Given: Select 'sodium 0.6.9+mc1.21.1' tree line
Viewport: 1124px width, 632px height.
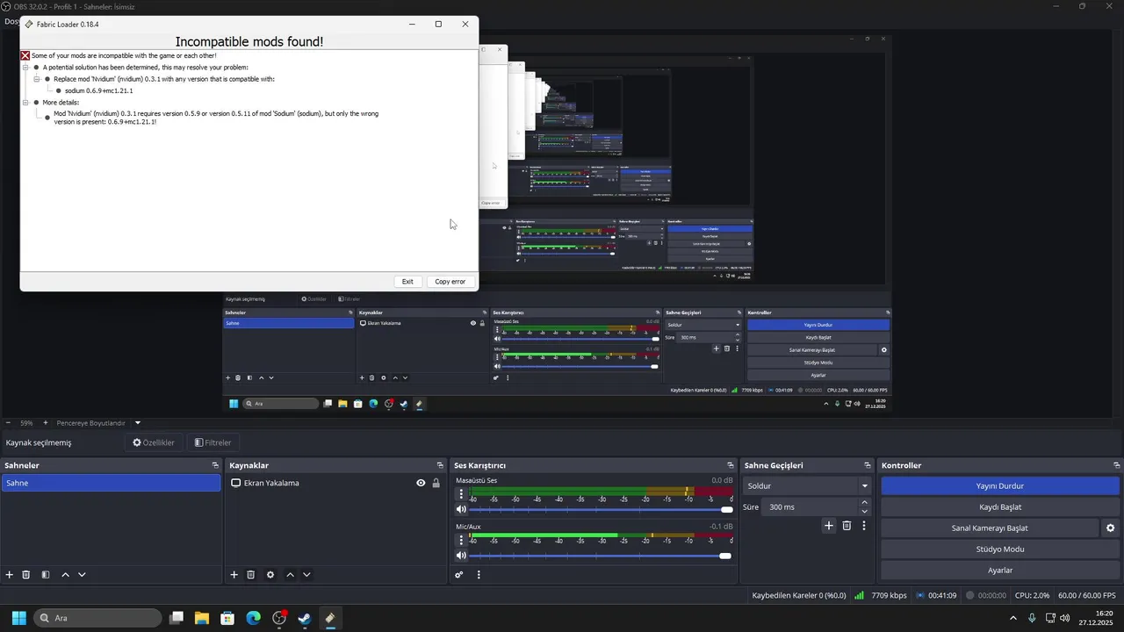Looking at the screenshot, I should point(98,90).
